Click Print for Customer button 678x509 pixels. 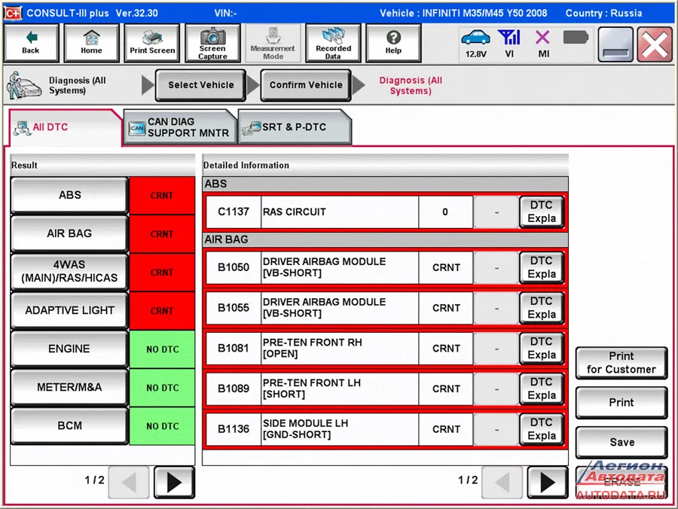point(621,363)
